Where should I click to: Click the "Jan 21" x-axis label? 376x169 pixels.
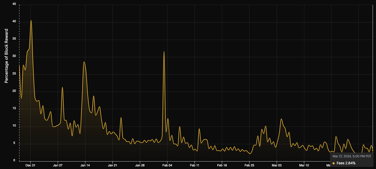[113, 165]
